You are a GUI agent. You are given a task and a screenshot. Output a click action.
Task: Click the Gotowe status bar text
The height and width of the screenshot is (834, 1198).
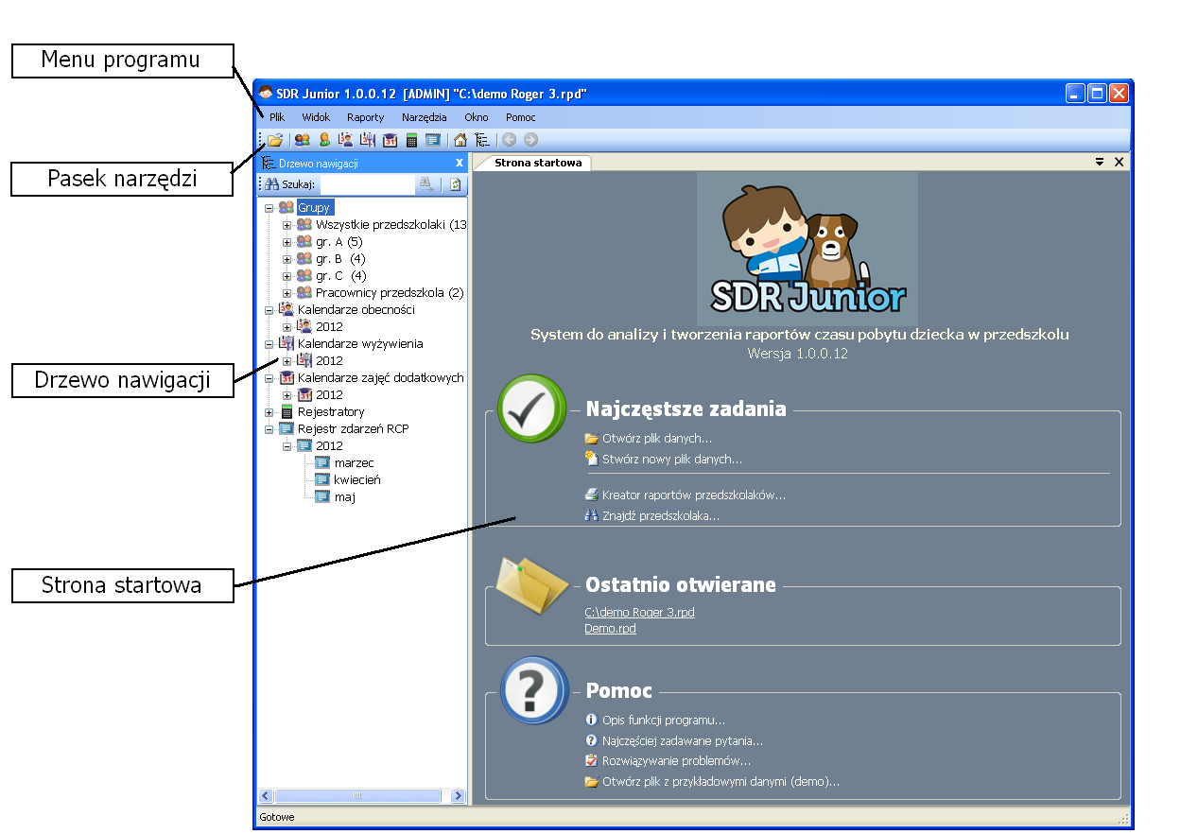pyautogui.click(x=276, y=817)
